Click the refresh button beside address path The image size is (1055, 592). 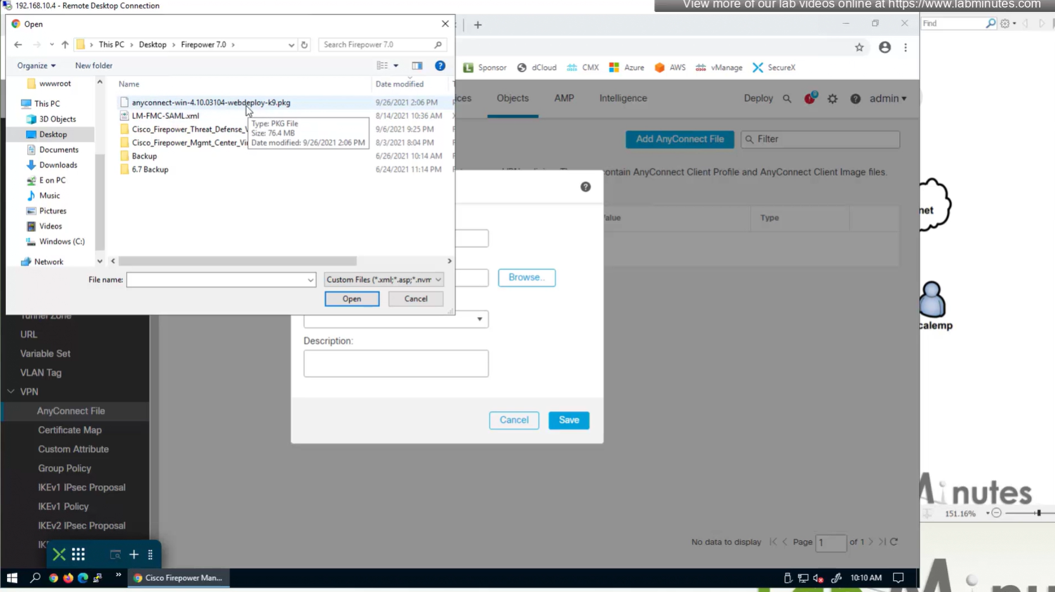[x=304, y=45]
